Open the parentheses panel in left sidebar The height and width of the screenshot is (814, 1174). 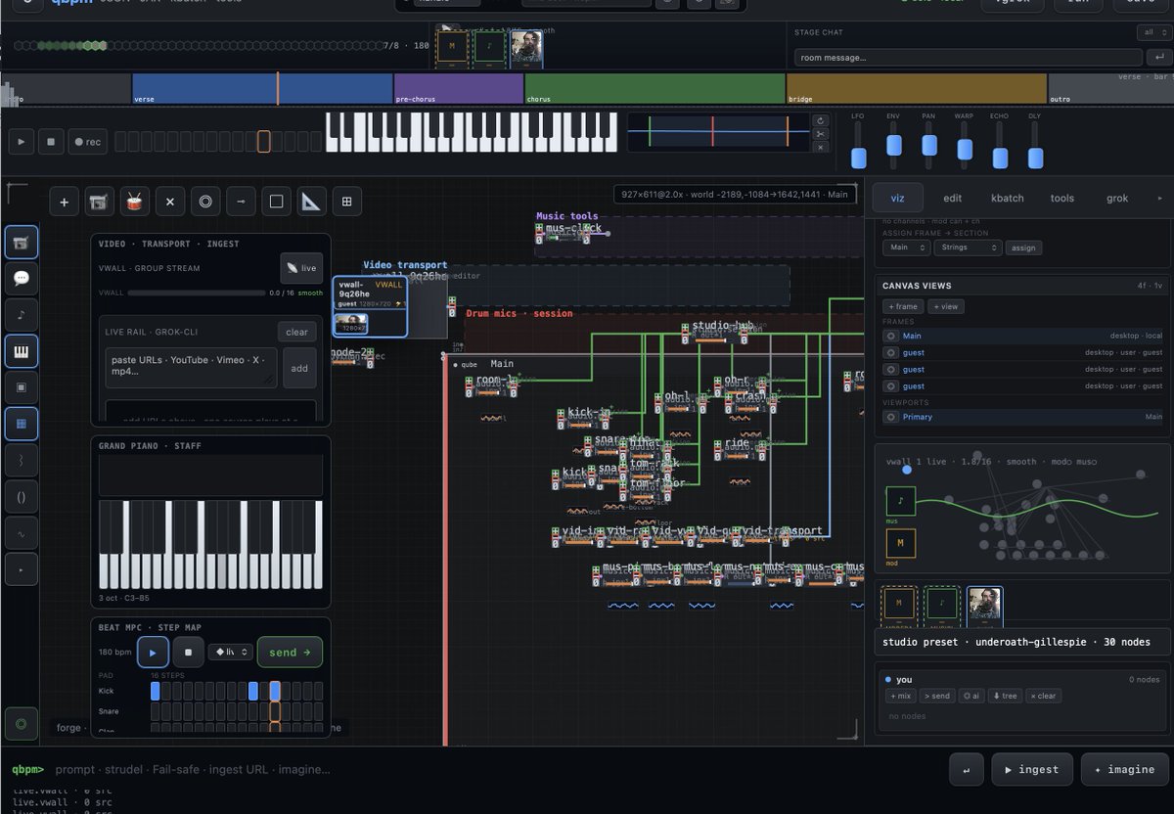click(x=22, y=496)
